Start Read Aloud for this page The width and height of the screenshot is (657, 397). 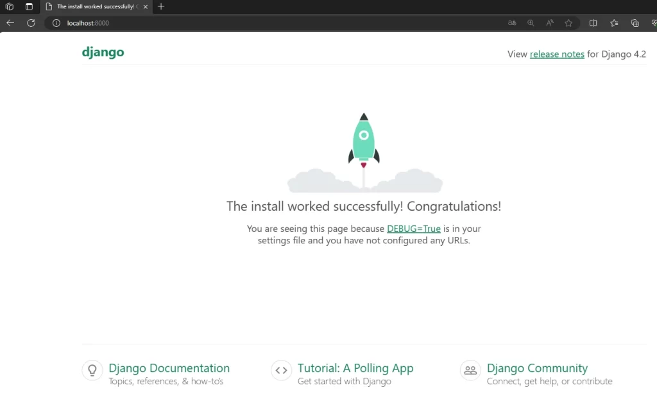pyautogui.click(x=550, y=23)
